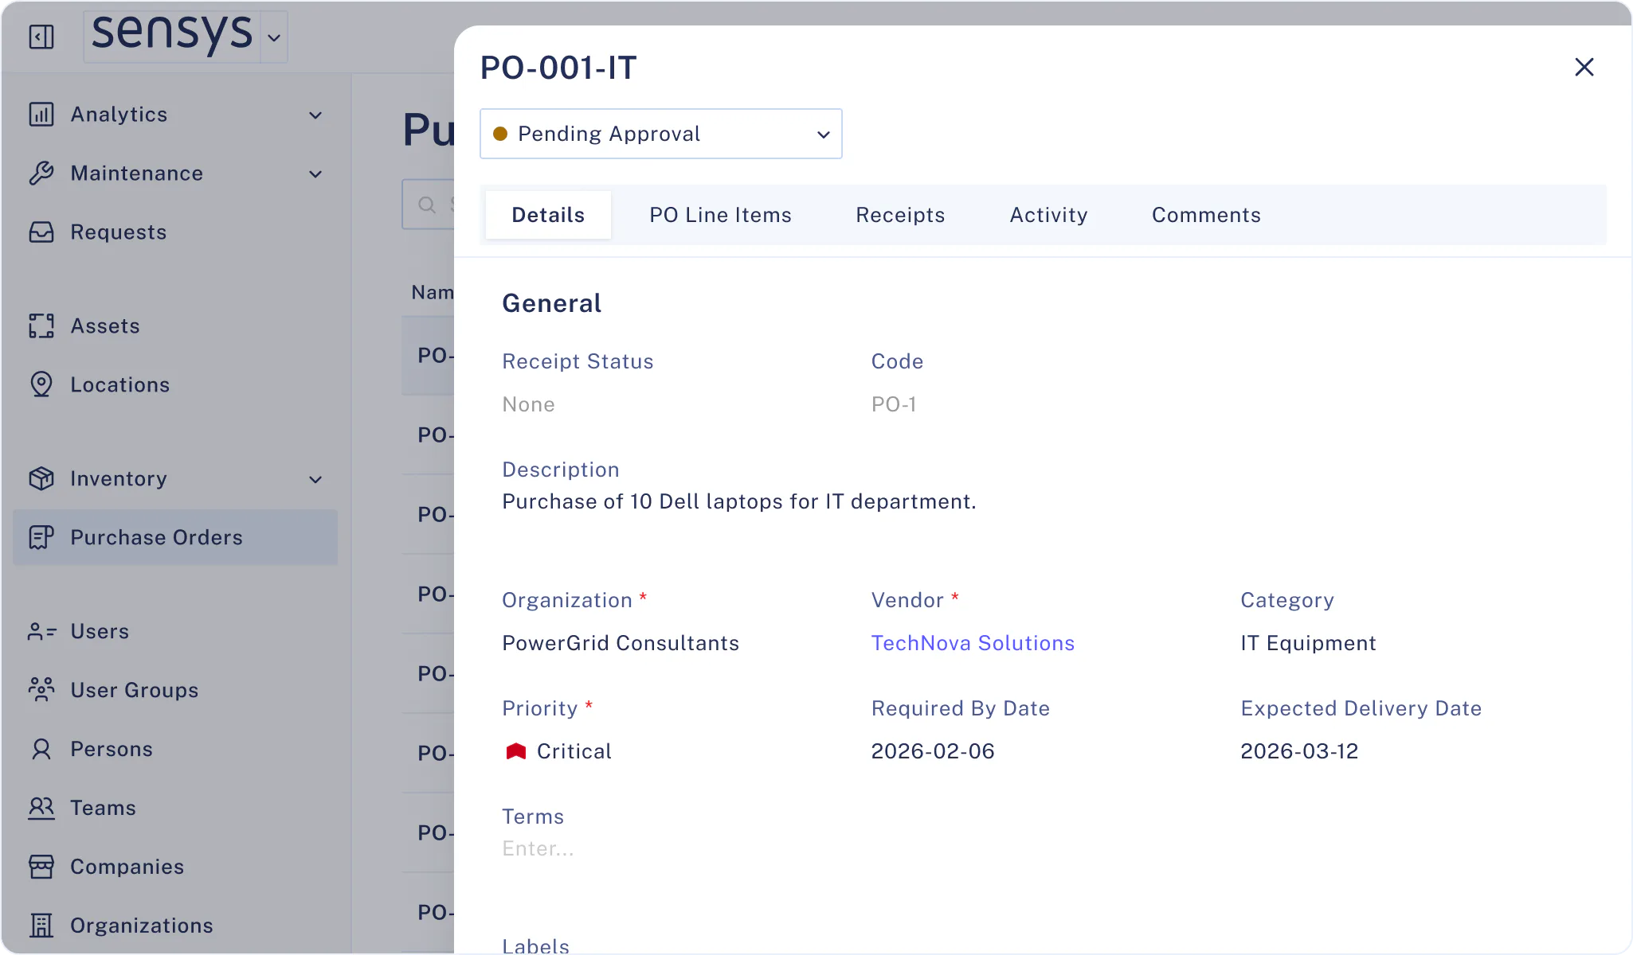Open the Locations sidebar item
The height and width of the screenshot is (955, 1633).
click(175, 385)
